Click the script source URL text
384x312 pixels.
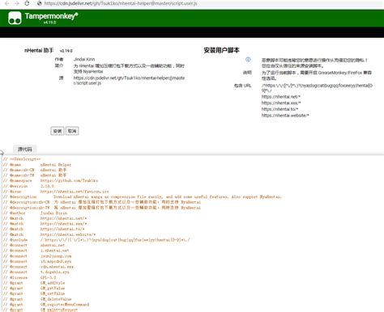[x=129, y=80]
